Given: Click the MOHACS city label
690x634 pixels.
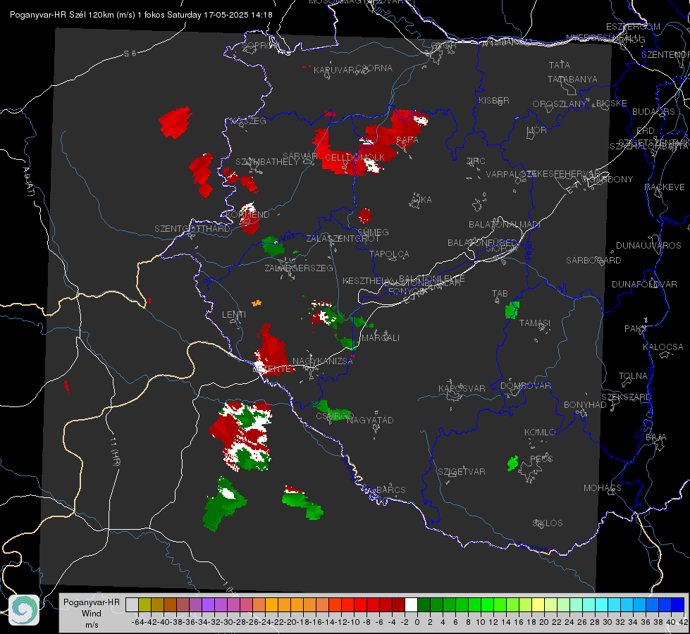Looking at the screenshot, I should [x=603, y=488].
